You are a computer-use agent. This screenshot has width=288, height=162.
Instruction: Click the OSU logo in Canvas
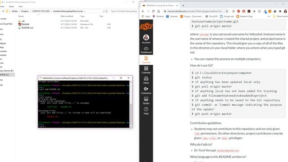click(x=146, y=27)
